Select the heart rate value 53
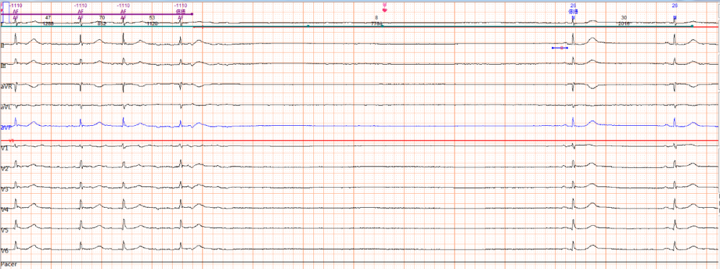This screenshot has height=269, width=720. [x=152, y=17]
